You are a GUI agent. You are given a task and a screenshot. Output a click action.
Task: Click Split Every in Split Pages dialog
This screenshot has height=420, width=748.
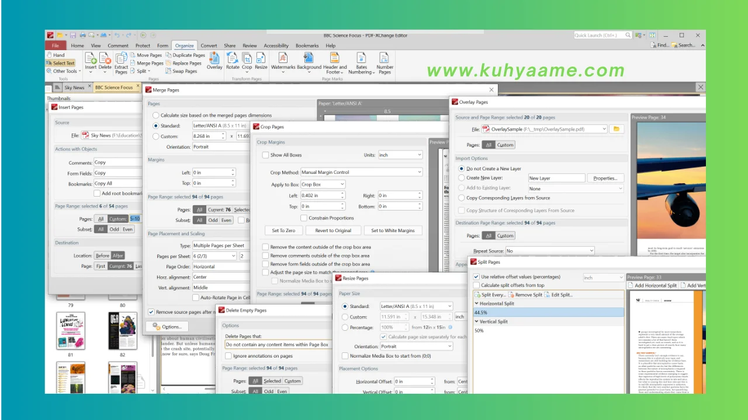[490, 295]
